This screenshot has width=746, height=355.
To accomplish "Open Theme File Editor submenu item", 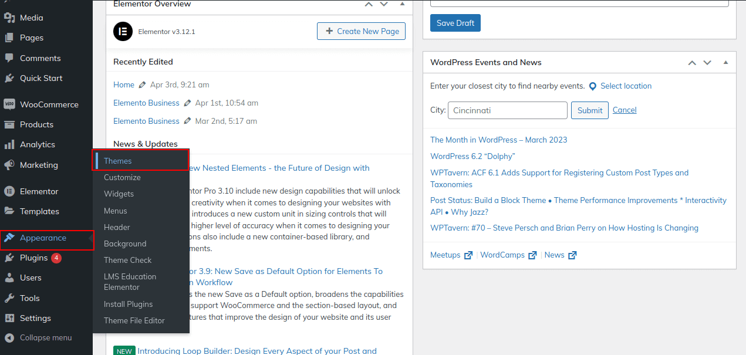I will (x=134, y=320).
